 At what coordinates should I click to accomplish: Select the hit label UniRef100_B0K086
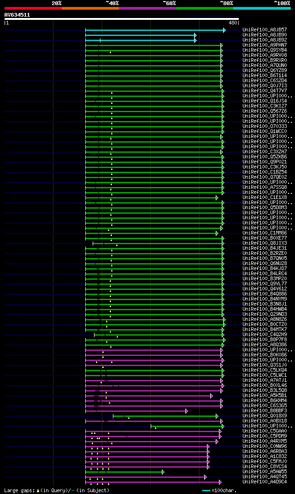(265, 355)
